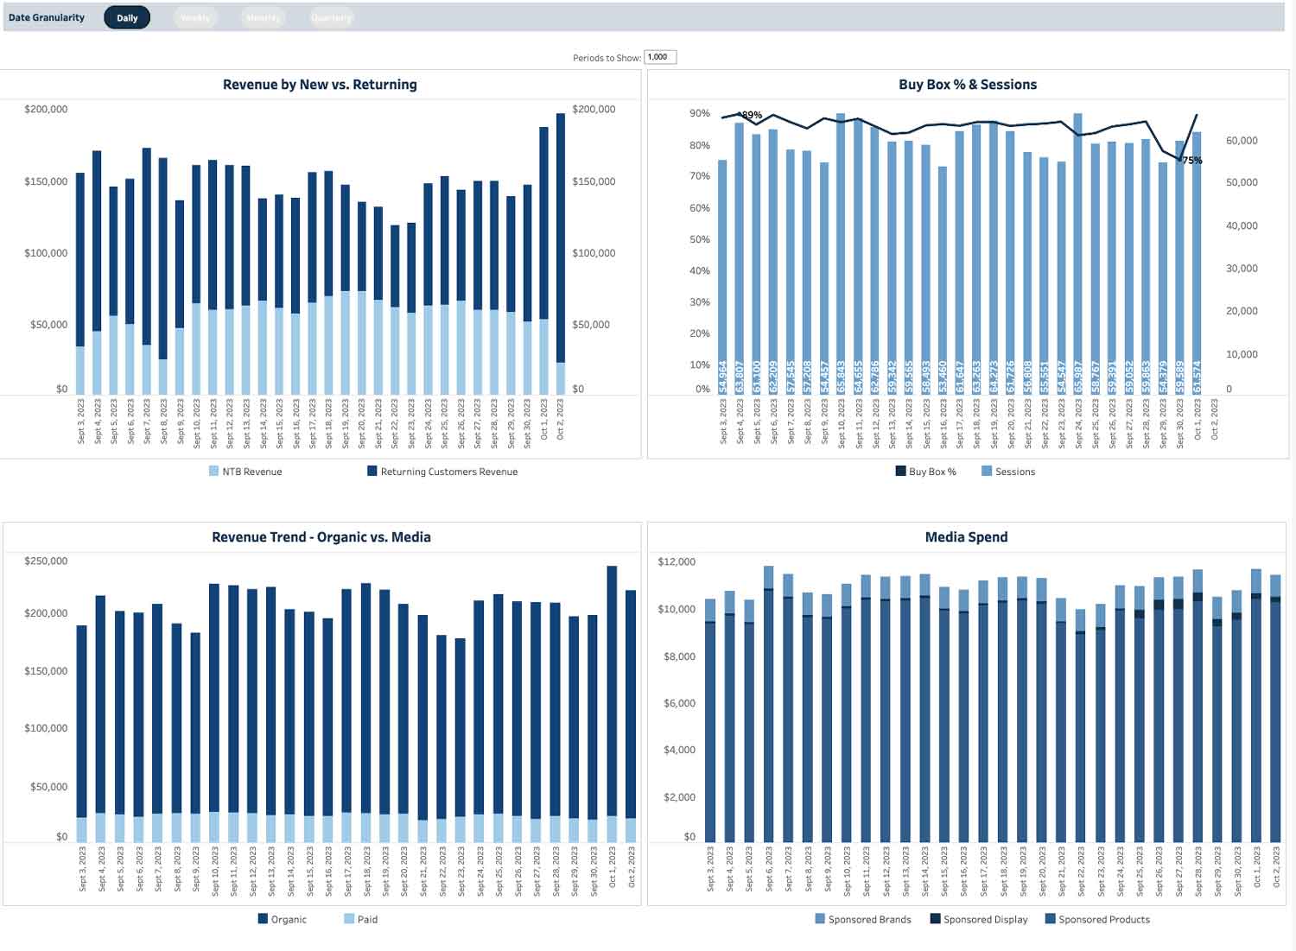
Task: Click the Paid legend swatch
Action: coord(349,918)
